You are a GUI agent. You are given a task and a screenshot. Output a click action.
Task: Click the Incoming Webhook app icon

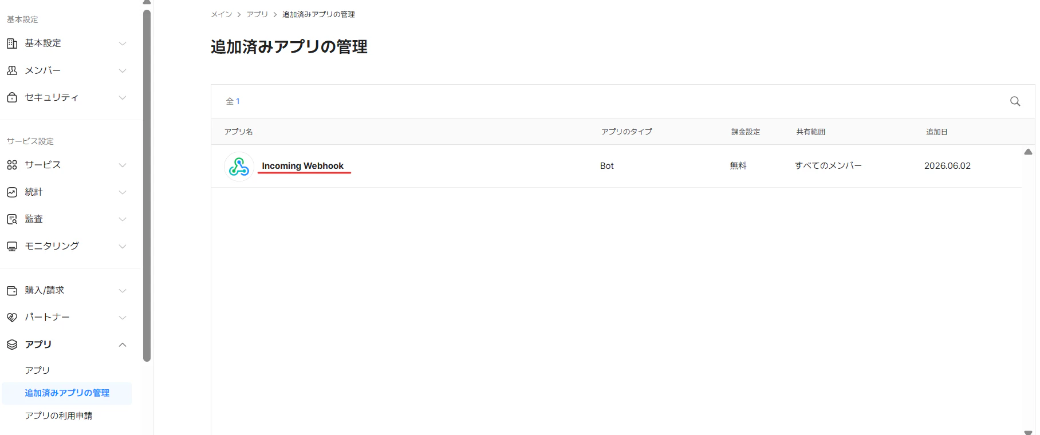click(x=239, y=167)
